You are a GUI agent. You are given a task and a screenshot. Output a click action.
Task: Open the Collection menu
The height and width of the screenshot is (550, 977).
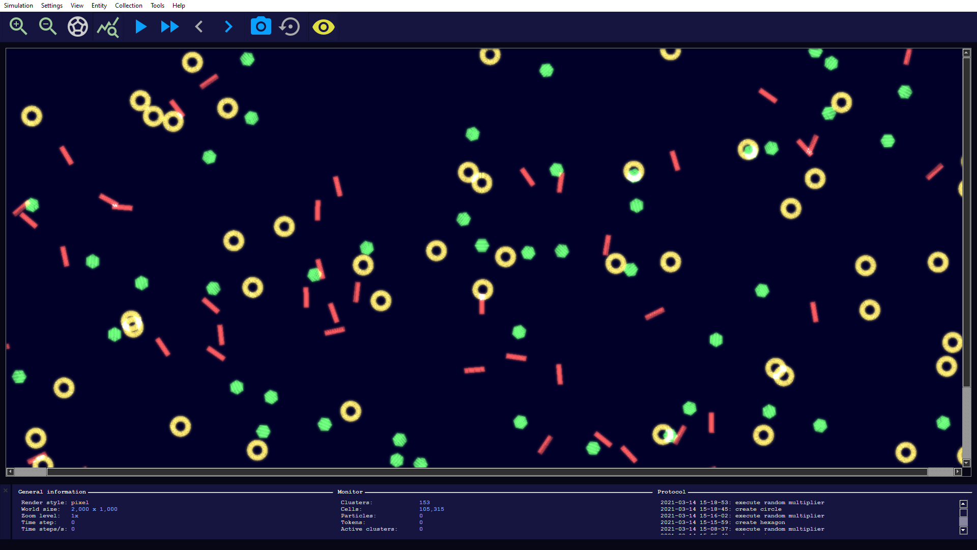(128, 6)
